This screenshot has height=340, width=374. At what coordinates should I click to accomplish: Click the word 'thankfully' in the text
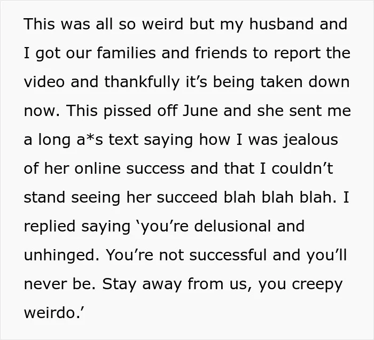click(x=142, y=83)
